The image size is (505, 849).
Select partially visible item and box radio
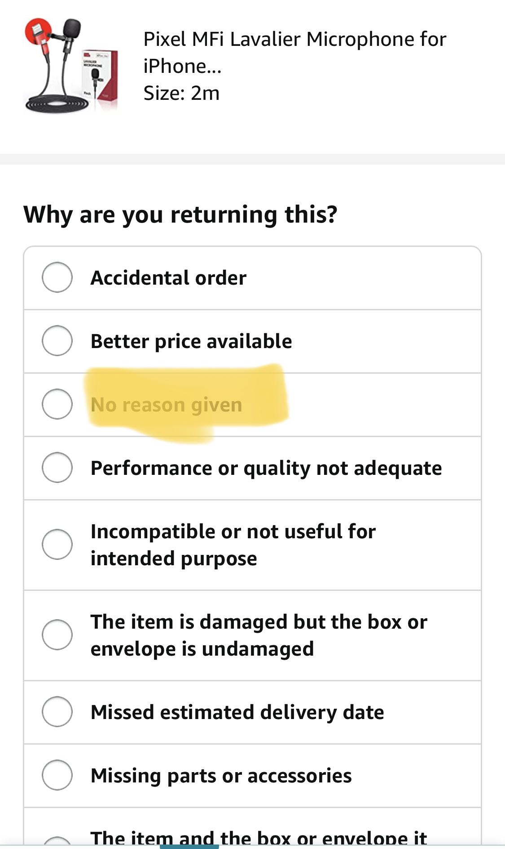click(57, 842)
